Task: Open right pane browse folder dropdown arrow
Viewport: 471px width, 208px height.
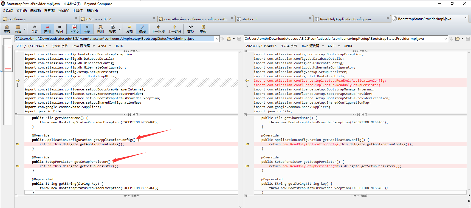Action: pyautogui.click(x=462, y=39)
